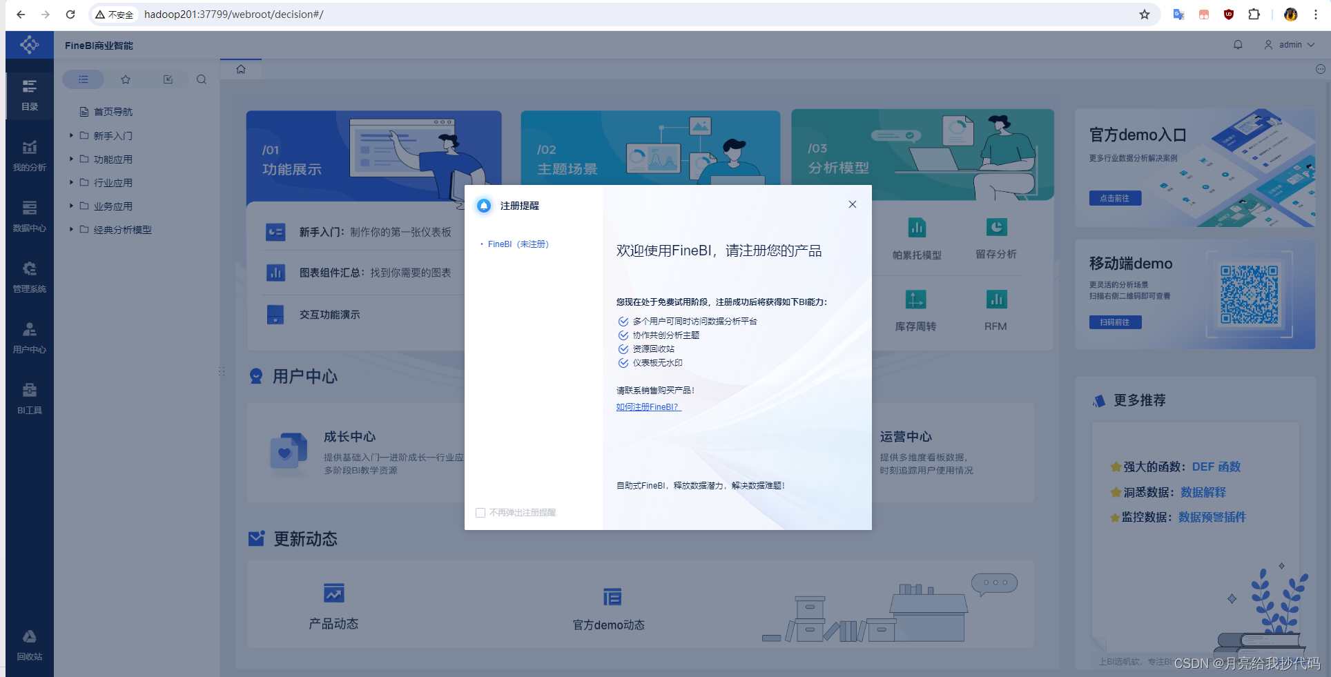This screenshot has width=1331, height=677.
Task: Bookmark this page star icon
Action: click(x=1145, y=14)
